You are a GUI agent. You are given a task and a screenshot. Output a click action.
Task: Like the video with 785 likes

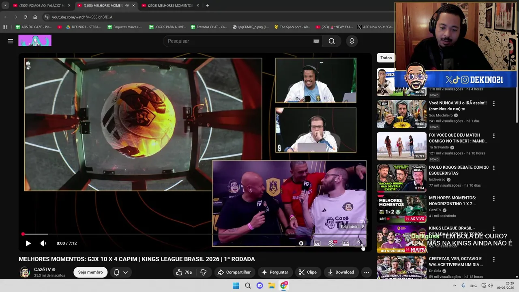[184, 272]
